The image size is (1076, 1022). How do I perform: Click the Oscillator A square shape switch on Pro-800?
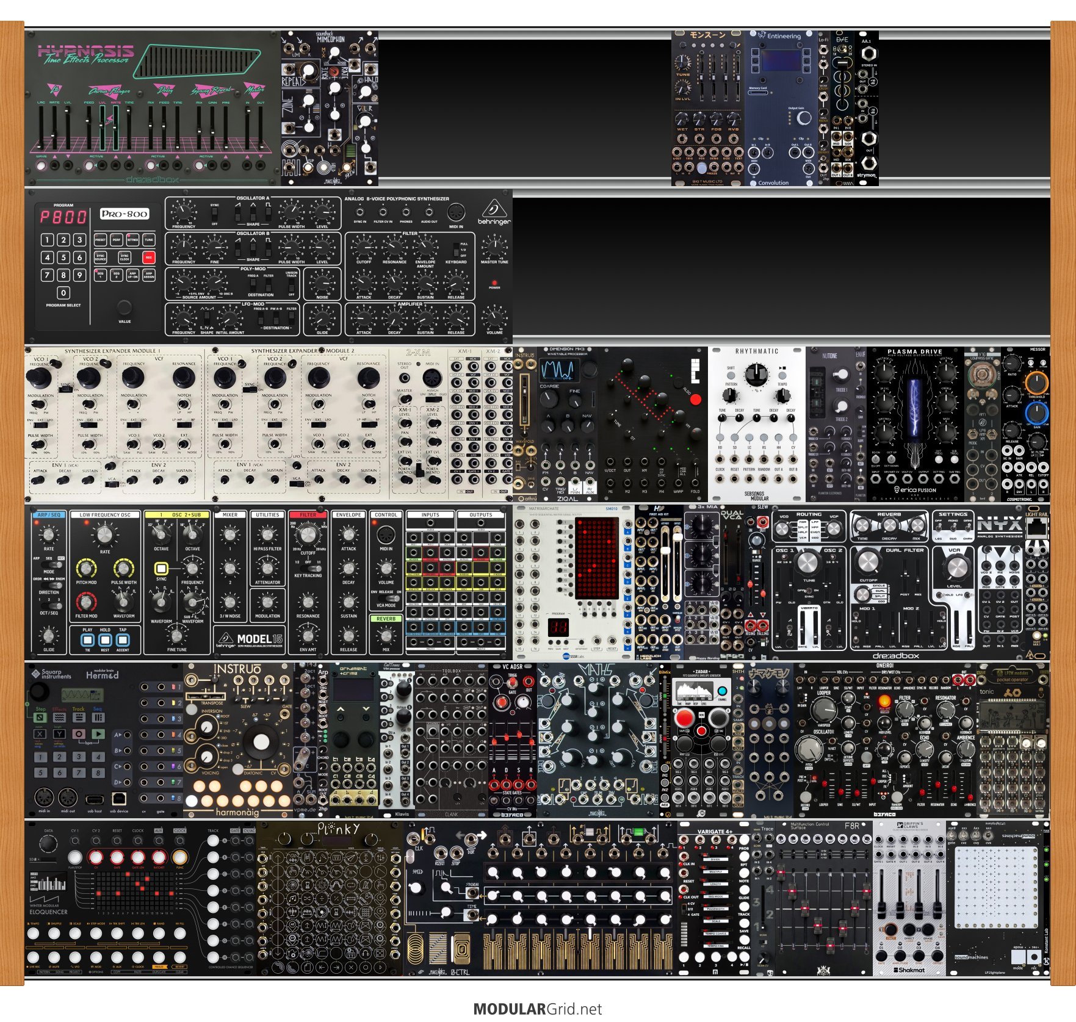268,214
